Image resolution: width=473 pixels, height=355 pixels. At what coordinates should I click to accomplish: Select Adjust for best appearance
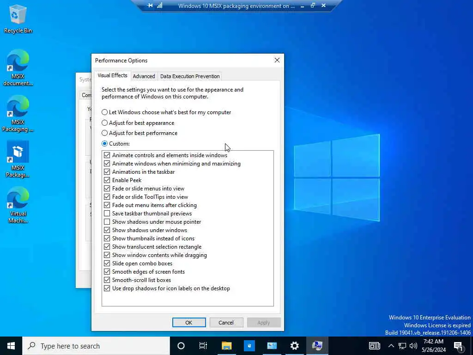(138, 123)
